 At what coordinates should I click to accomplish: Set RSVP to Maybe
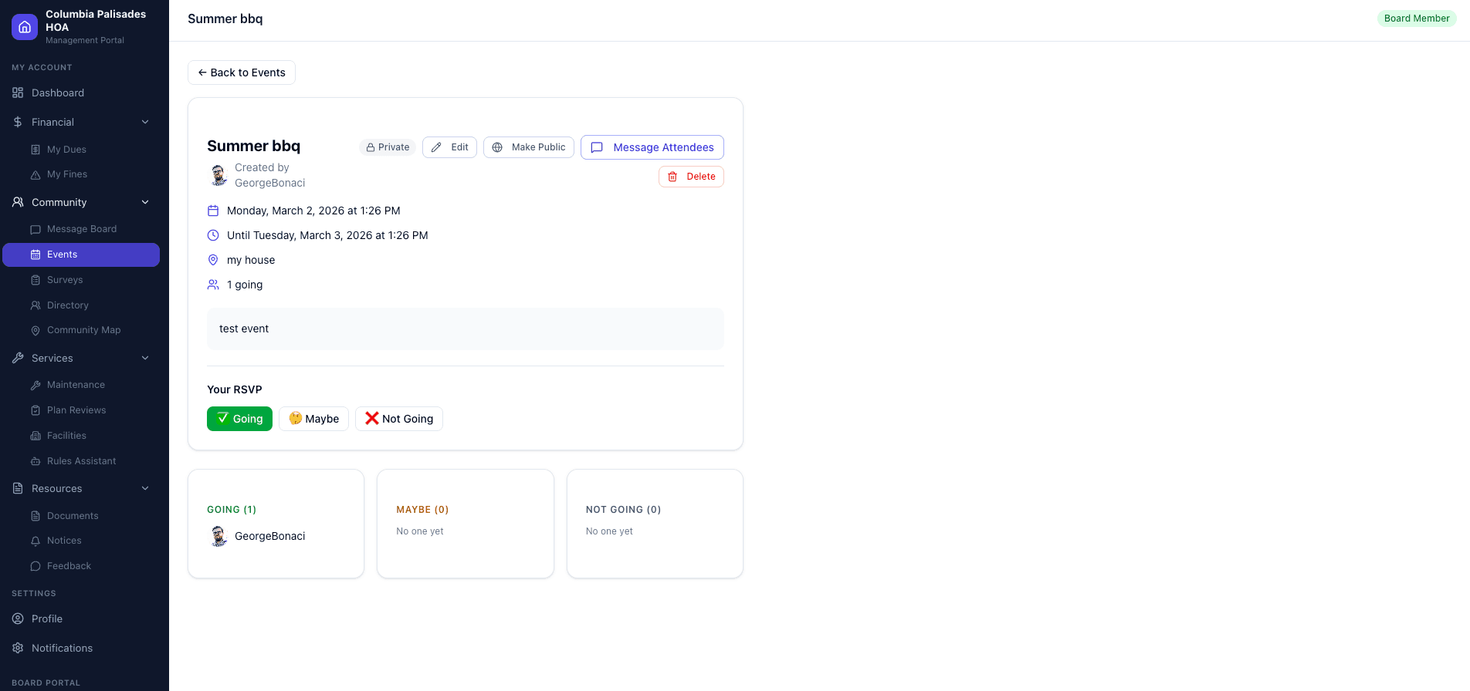(x=313, y=419)
